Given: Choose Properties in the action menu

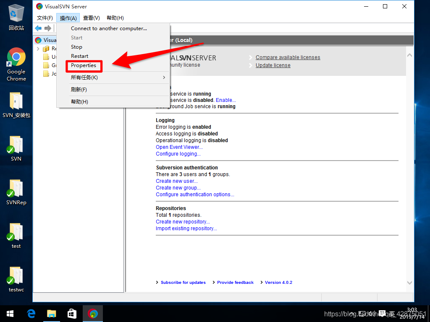Looking at the screenshot, I should (x=113, y=65).
